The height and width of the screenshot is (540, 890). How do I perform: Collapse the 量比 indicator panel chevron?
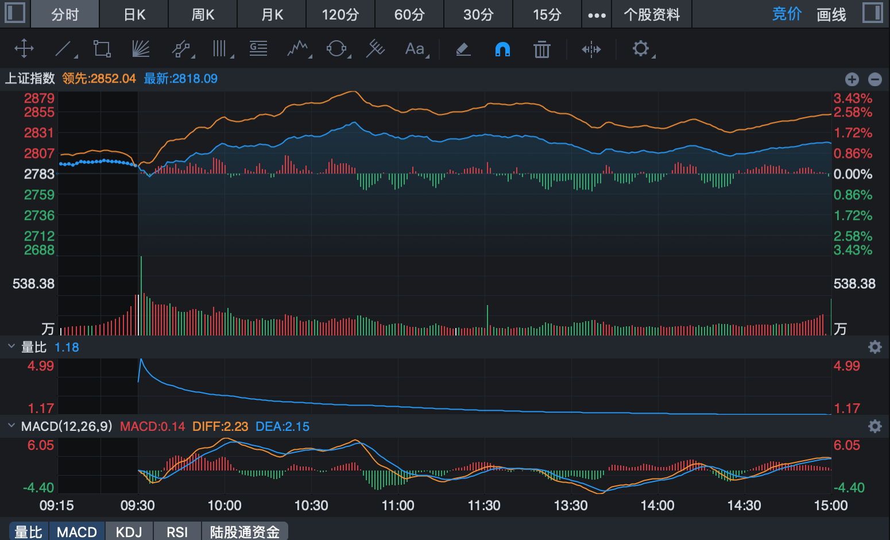(x=11, y=346)
